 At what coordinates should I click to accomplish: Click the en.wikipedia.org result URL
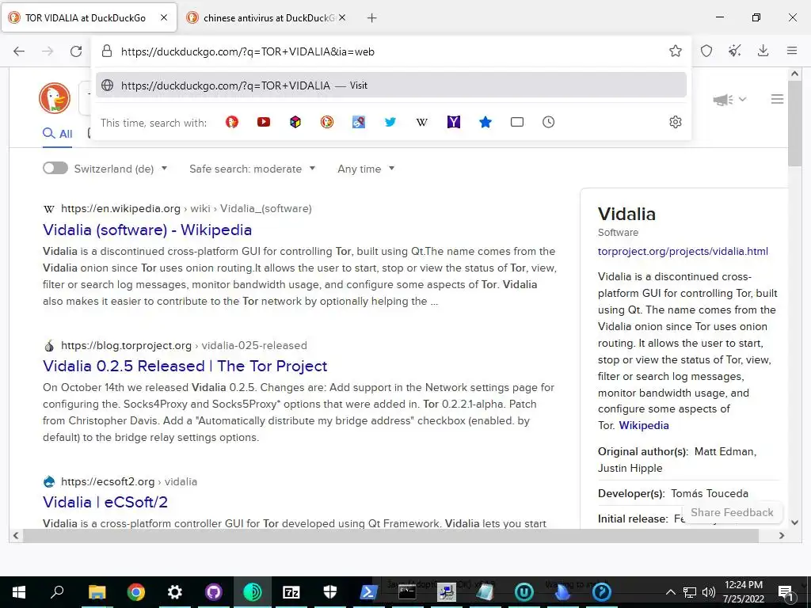pyautogui.click(x=186, y=208)
